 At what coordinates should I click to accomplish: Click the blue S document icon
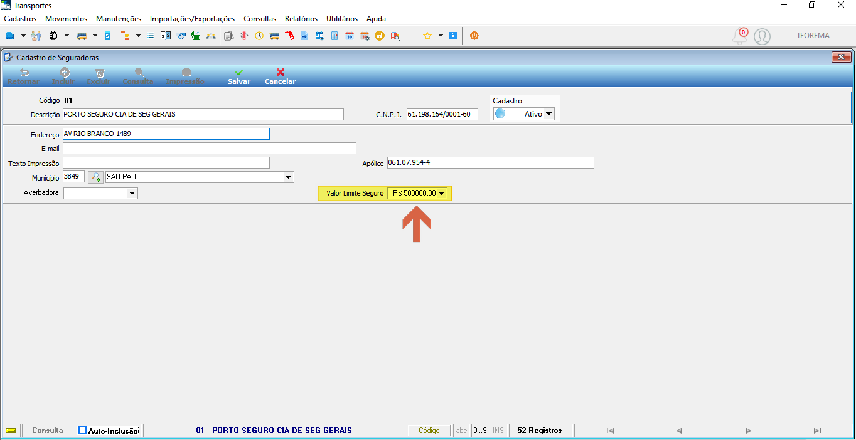pyautogui.click(x=107, y=36)
